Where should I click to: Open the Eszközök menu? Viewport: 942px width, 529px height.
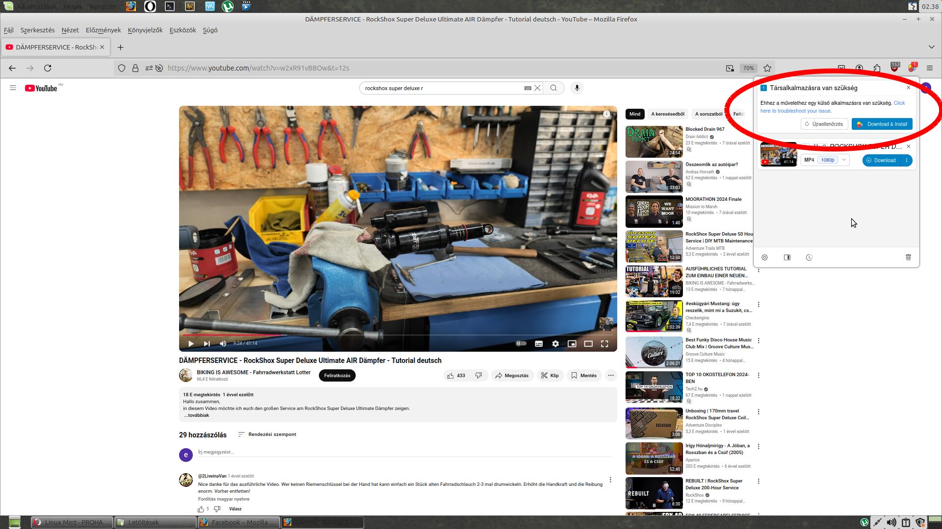coord(183,30)
